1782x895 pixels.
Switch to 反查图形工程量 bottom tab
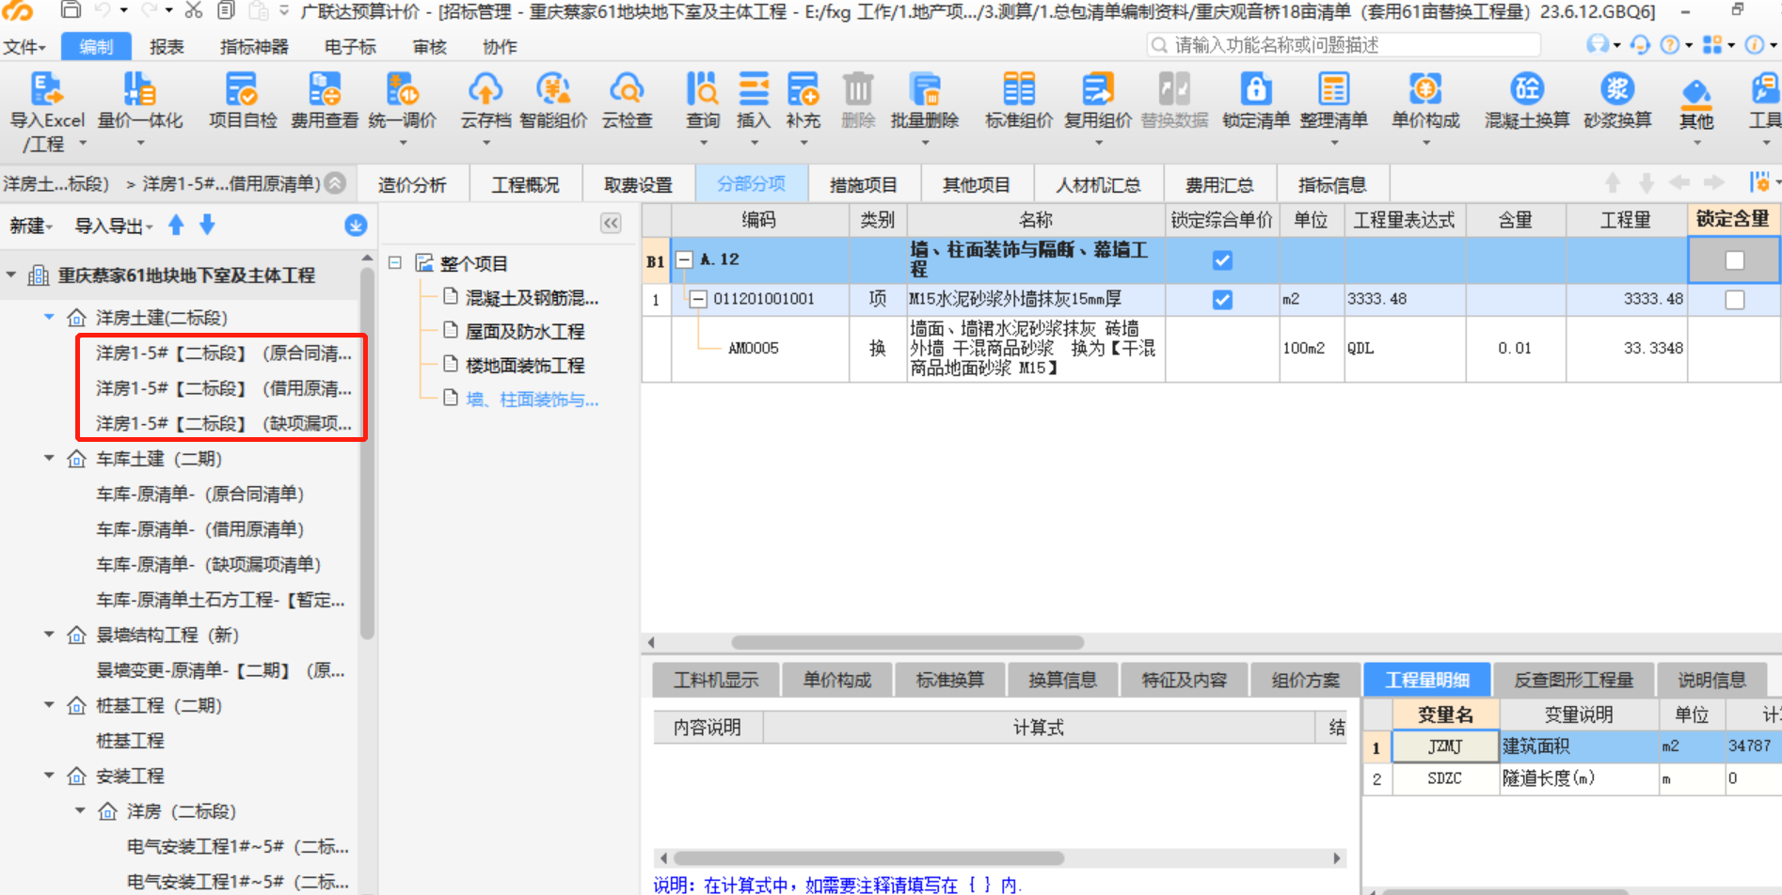pyautogui.click(x=1574, y=680)
